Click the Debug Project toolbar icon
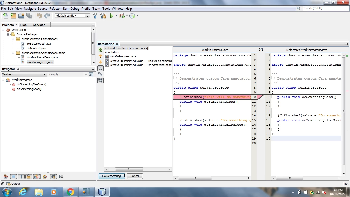The height and width of the screenshot is (197, 350). [122, 16]
